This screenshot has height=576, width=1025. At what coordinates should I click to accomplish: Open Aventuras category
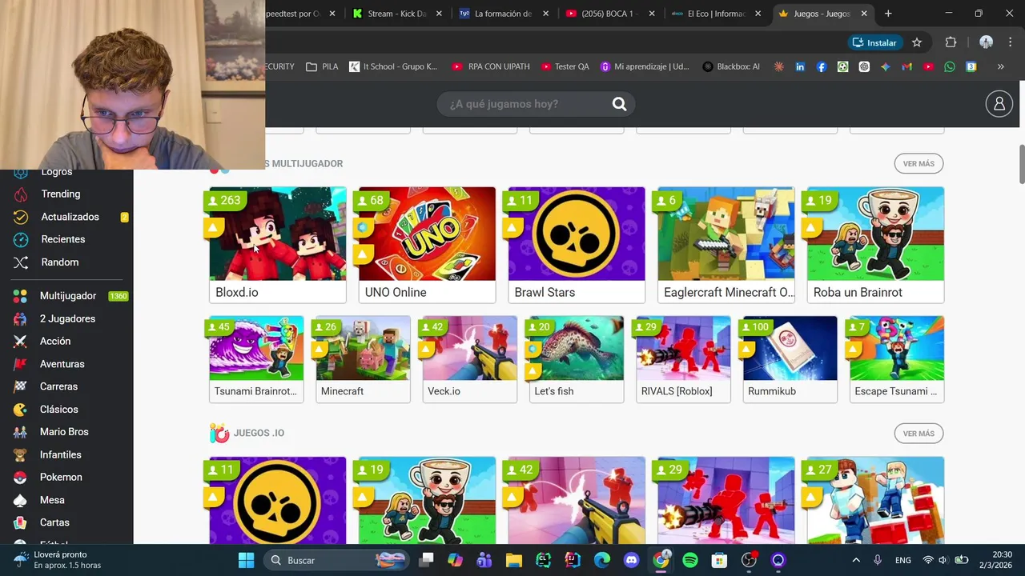point(62,364)
